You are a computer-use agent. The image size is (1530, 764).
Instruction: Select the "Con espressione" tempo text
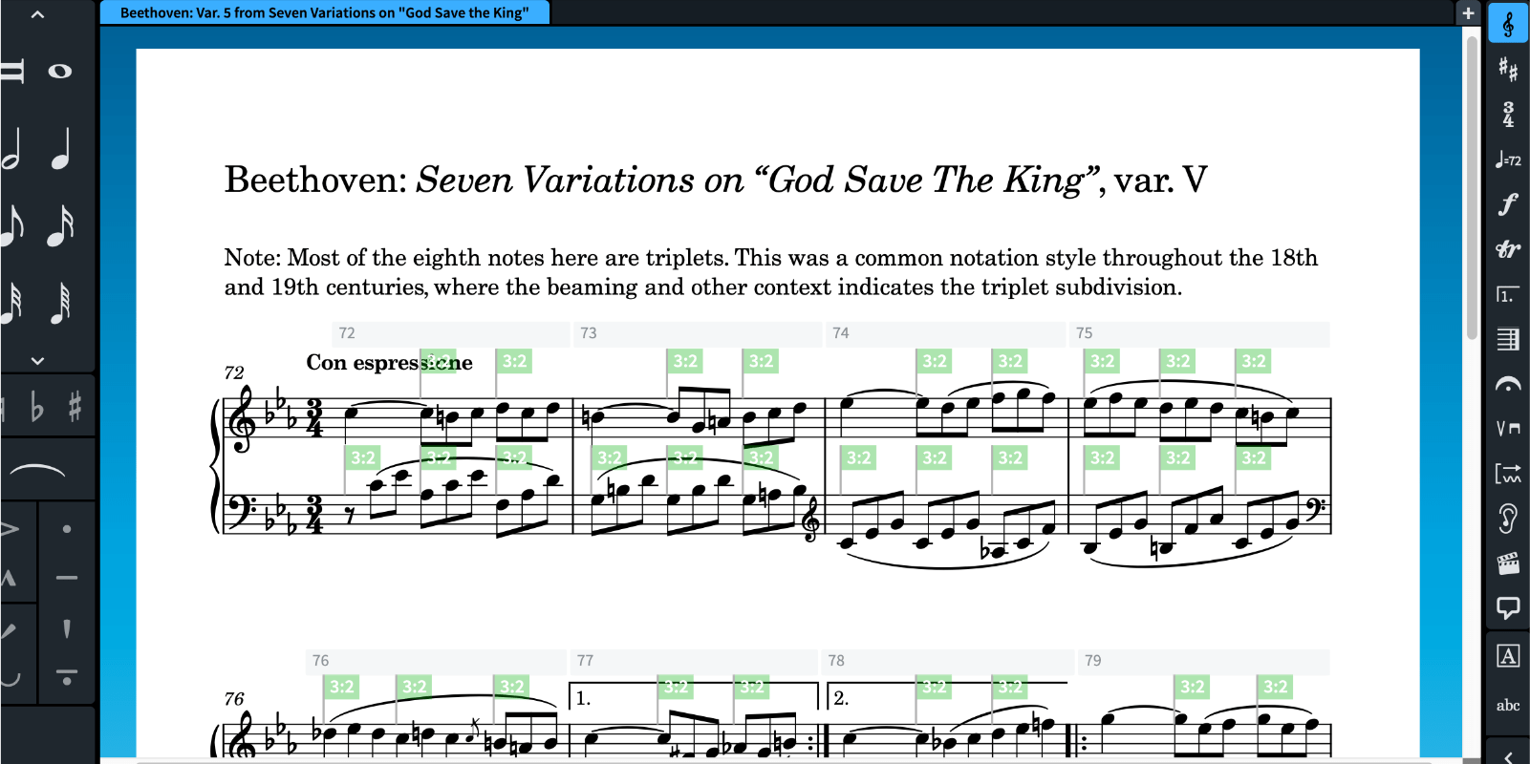pyautogui.click(x=389, y=363)
